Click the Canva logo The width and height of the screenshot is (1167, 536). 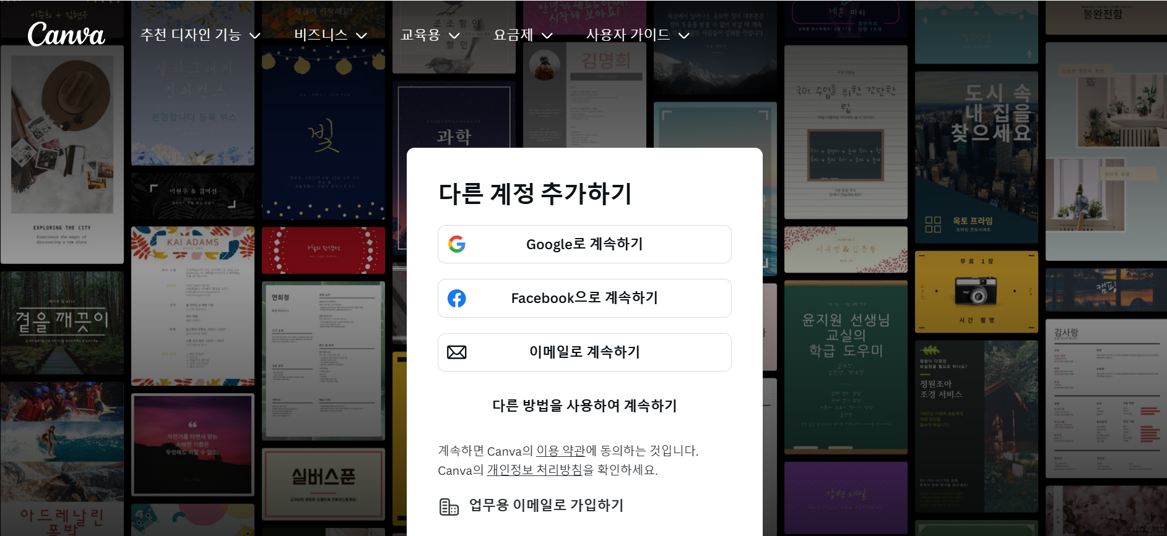click(66, 35)
